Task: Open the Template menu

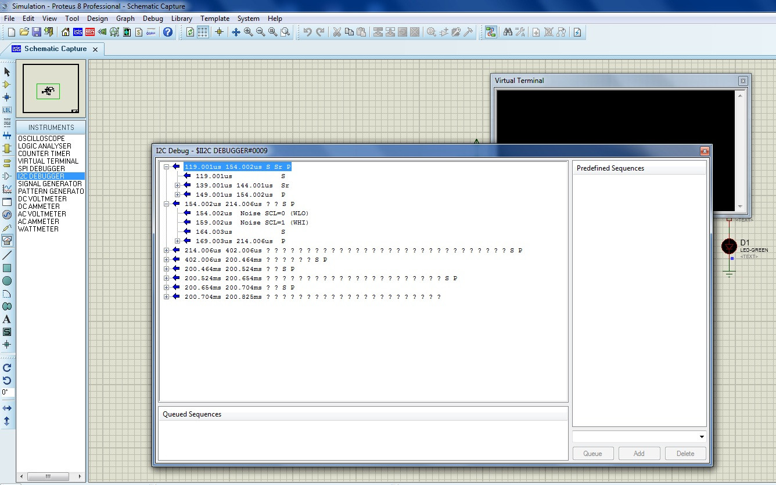Action: pyautogui.click(x=215, y=19)
